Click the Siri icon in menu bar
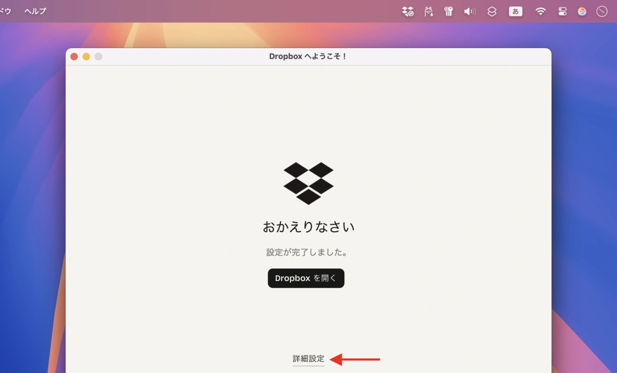This screenshot has width=617, height=373. point(582,12)
